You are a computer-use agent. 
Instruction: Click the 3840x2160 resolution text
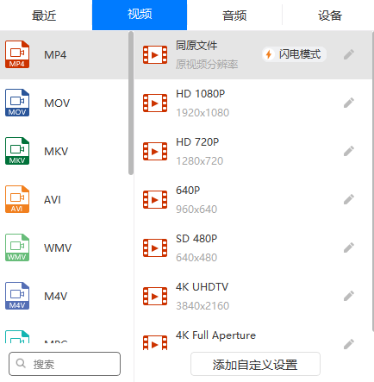coord(203,306)
